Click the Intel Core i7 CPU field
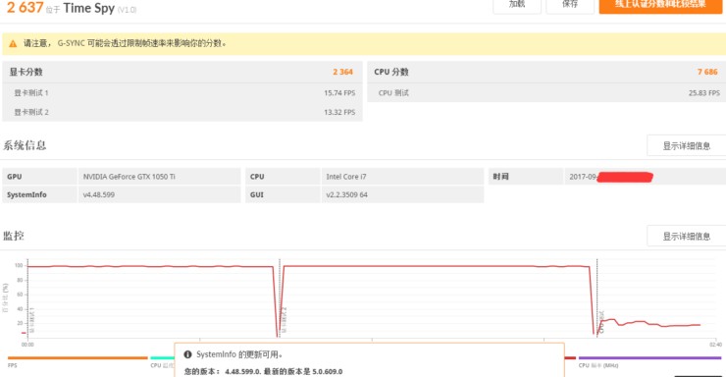 click(402, 177)
